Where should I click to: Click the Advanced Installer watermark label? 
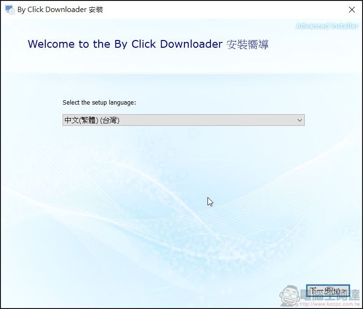coord(327,26)
